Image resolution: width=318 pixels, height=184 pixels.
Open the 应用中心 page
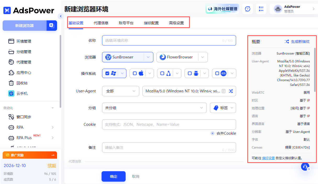(23, 72)
